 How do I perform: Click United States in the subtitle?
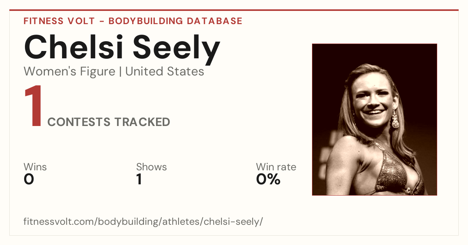(x=165, y=72)
